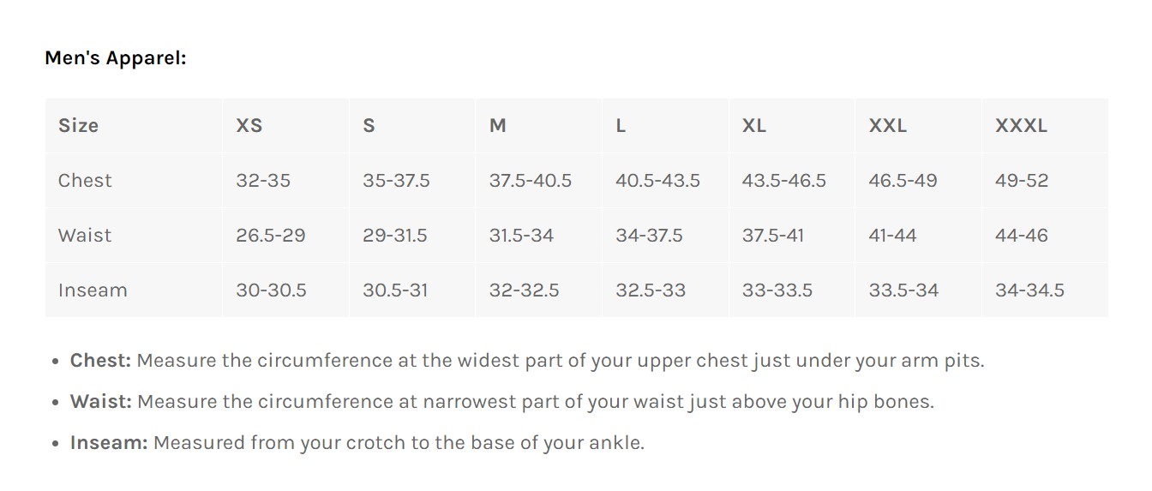Click the "Men's Apparel:" heading
Image resolution: width=1152 pixels, height=491 pixels.
tap(115, 58)
